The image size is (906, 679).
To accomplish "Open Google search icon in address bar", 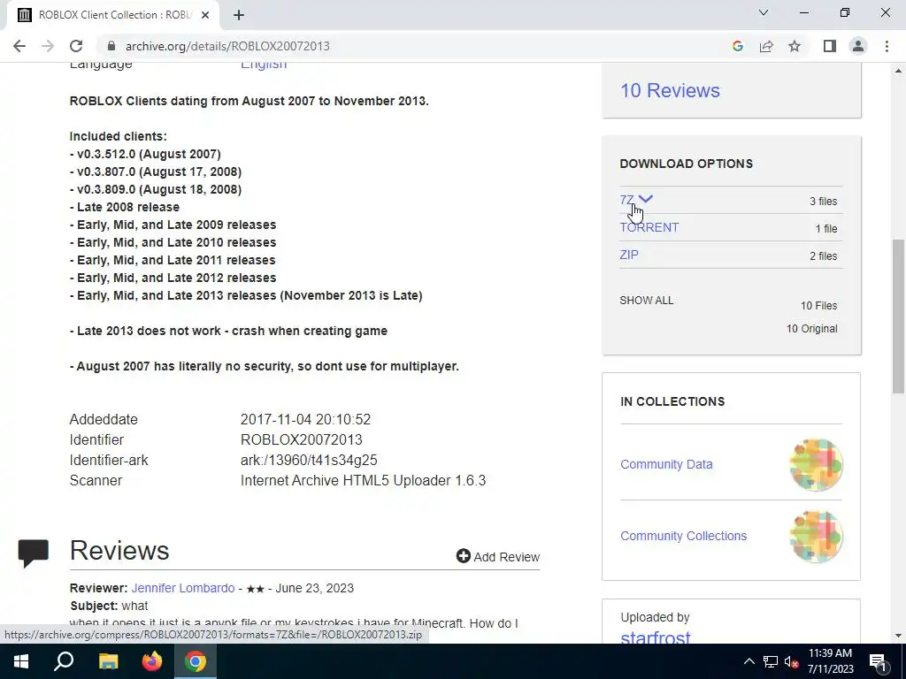I will (737, 46).
